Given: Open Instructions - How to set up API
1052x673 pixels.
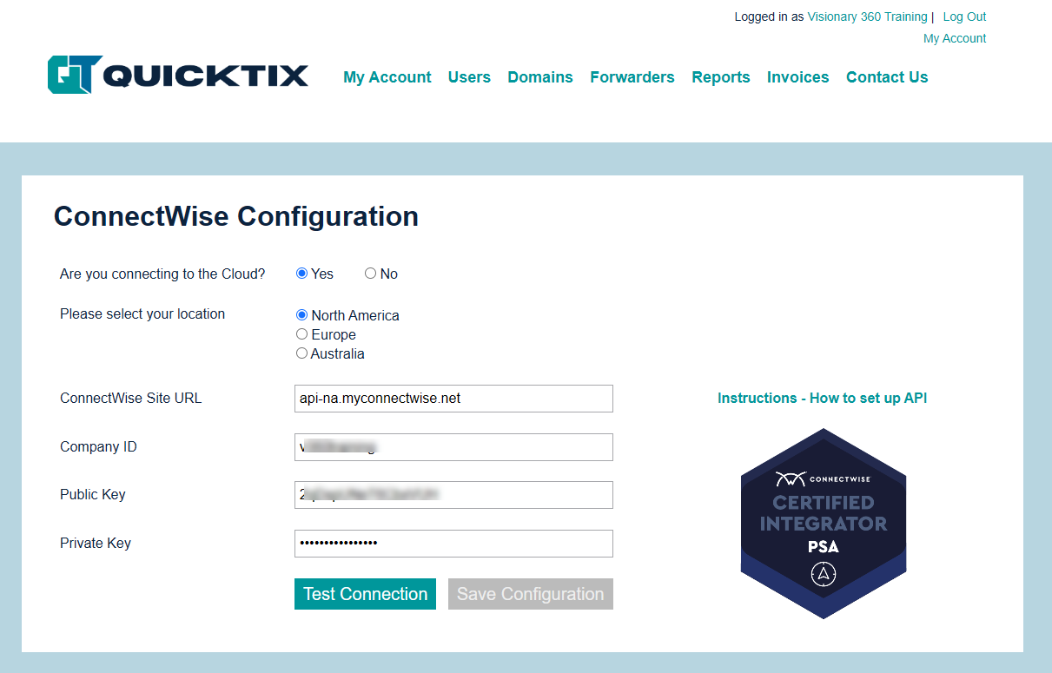Looking at the screenshot, I should [x=823, y=398].
